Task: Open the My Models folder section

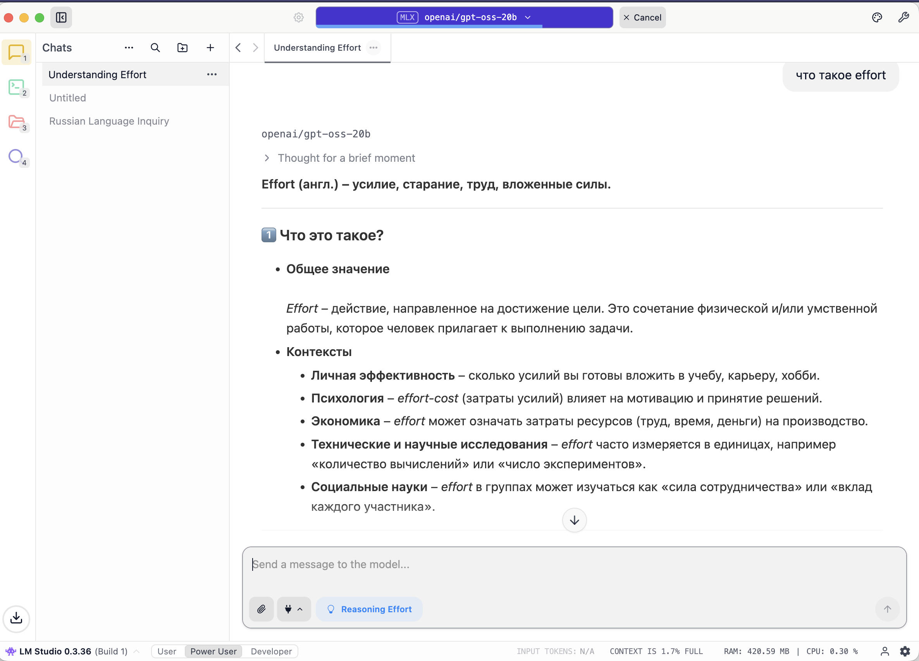Action: point(16,122)
